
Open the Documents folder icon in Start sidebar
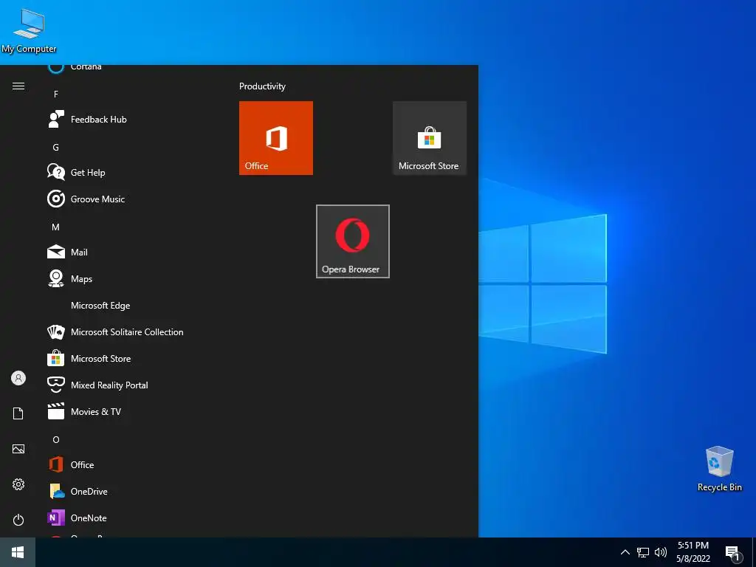(18, 413)
